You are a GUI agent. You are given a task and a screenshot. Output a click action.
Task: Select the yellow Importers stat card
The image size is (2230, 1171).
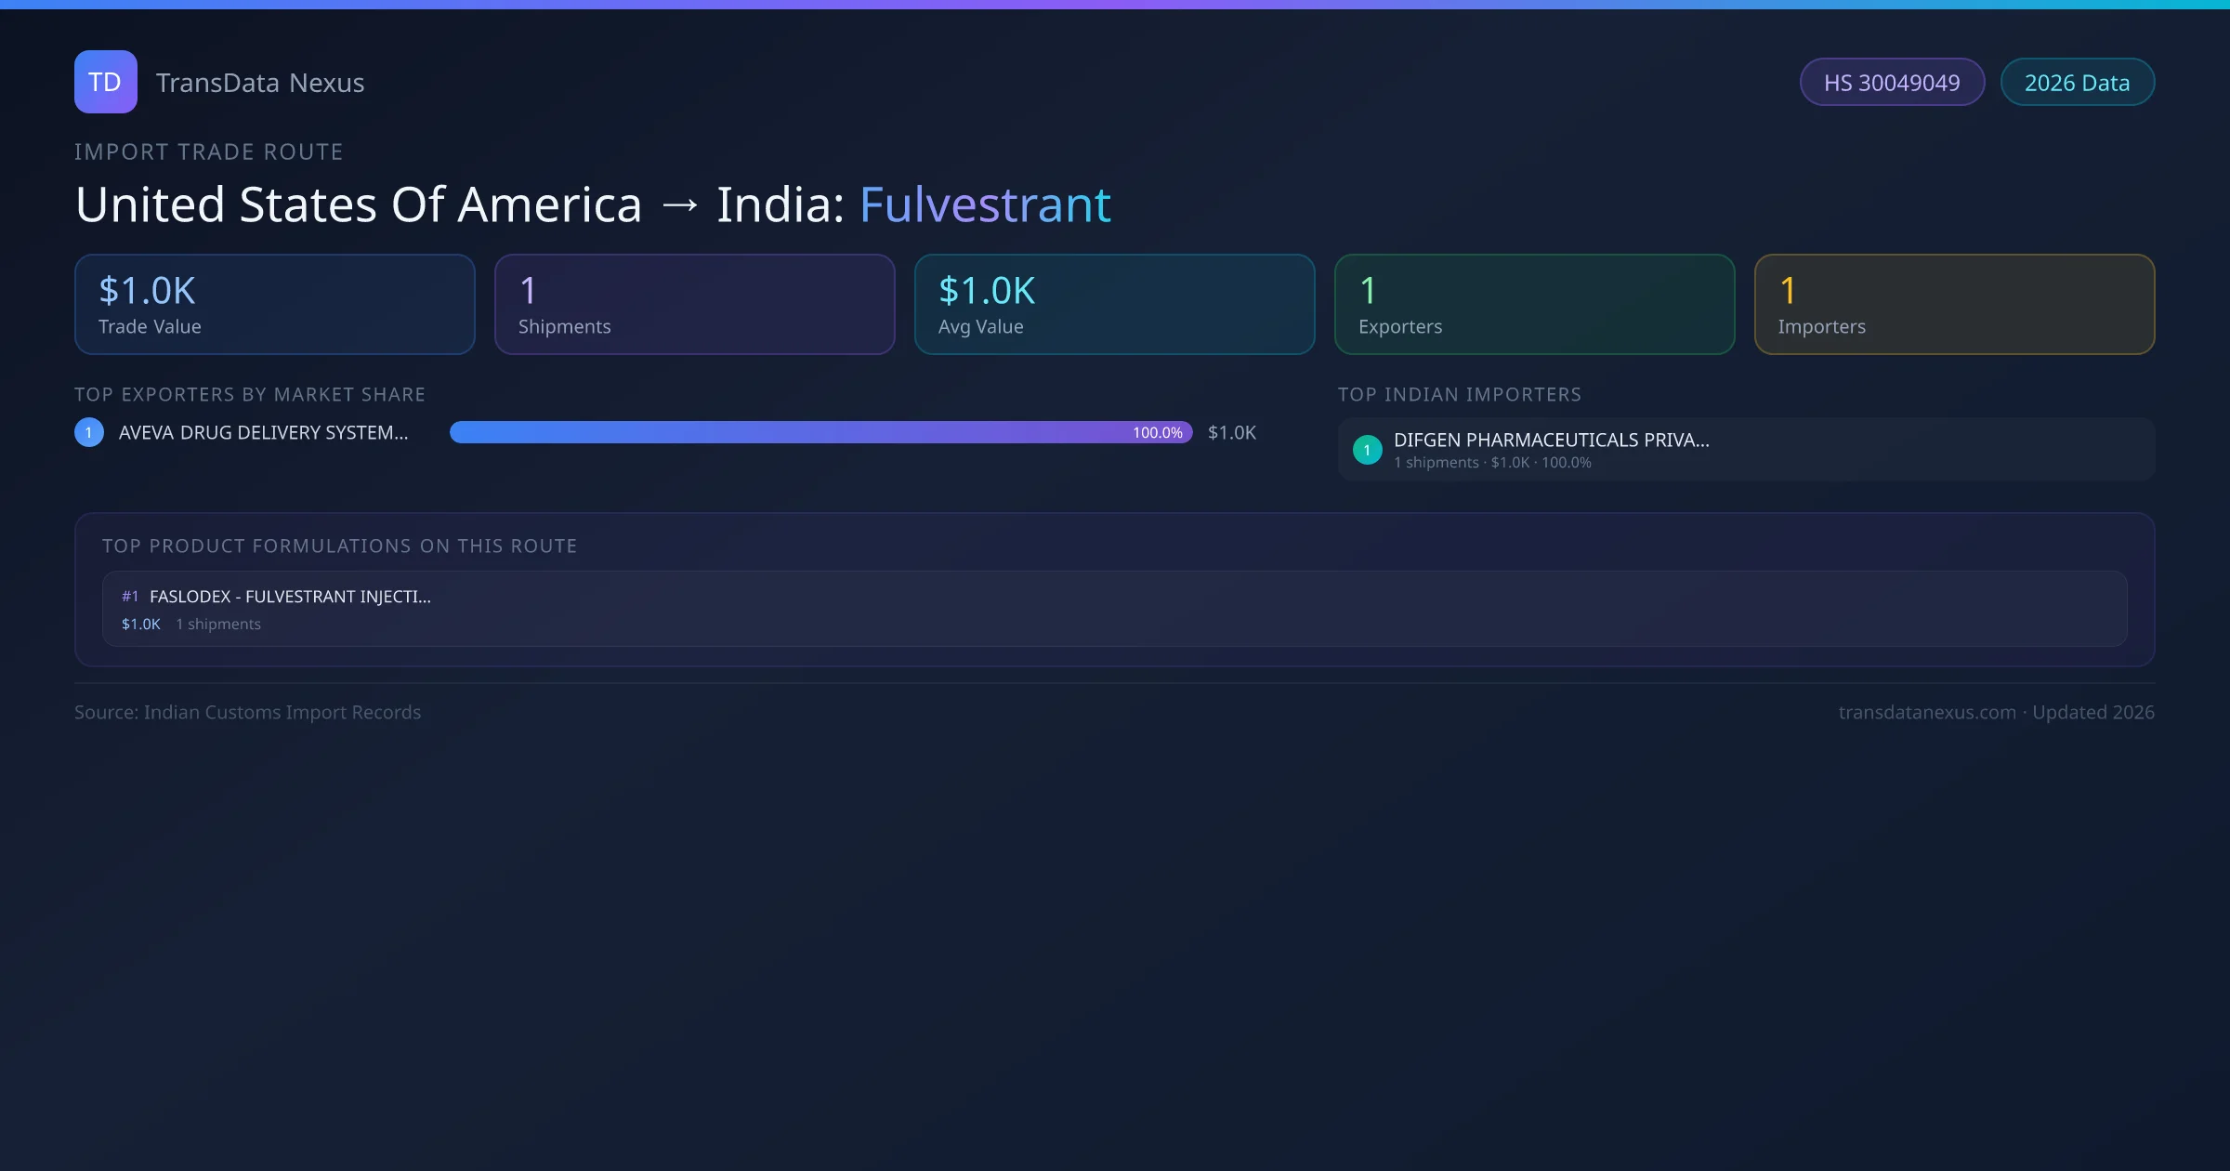(1954, 304)
